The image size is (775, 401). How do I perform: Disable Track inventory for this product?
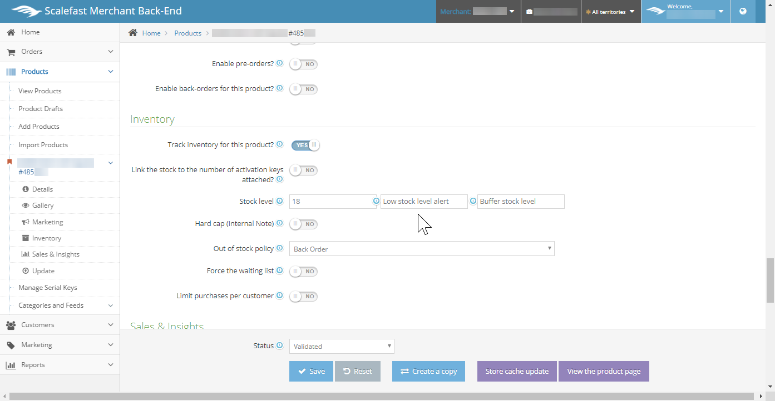pyautogui.click(x=305, y=146)
